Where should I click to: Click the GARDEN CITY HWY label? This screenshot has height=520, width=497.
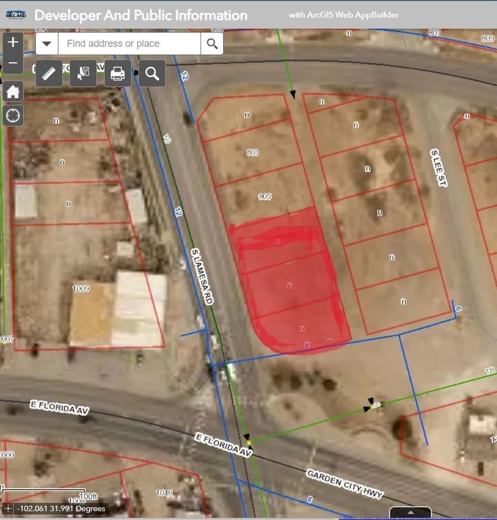tap(344, 484)
